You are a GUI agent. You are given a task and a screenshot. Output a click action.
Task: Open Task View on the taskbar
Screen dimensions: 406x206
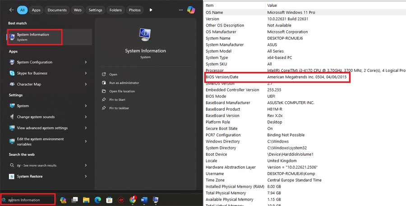click(74, 200)
